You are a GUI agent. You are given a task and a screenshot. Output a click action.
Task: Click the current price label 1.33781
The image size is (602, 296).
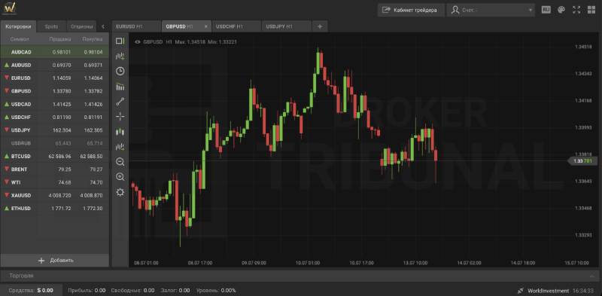582,161
